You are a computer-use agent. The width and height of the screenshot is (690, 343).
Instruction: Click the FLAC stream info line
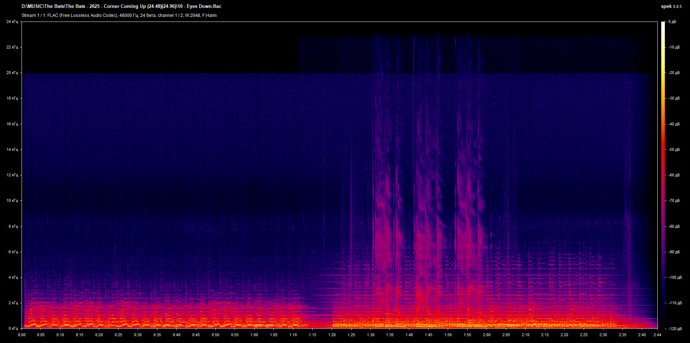[x=119, y=15]
